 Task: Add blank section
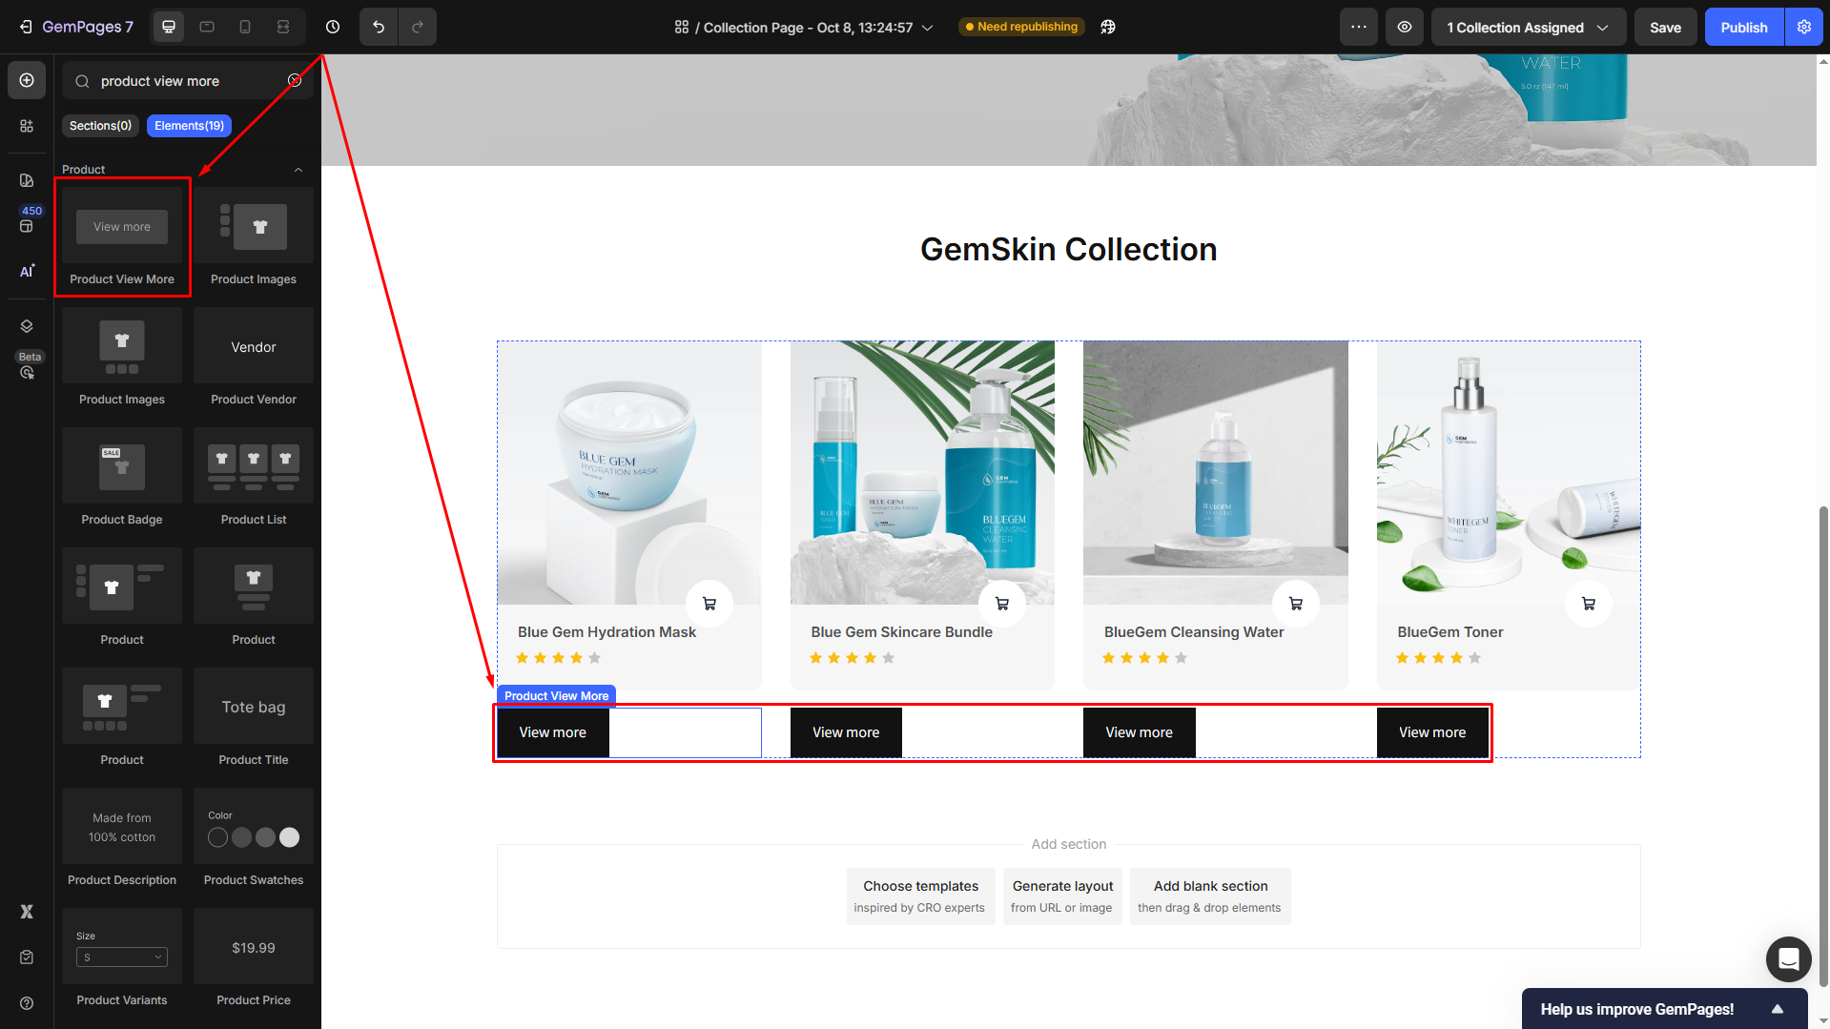click(x=1210, y=896)
